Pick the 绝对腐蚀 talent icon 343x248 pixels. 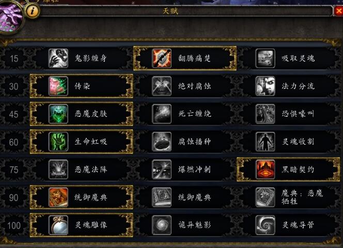click(x=162, y=86)
